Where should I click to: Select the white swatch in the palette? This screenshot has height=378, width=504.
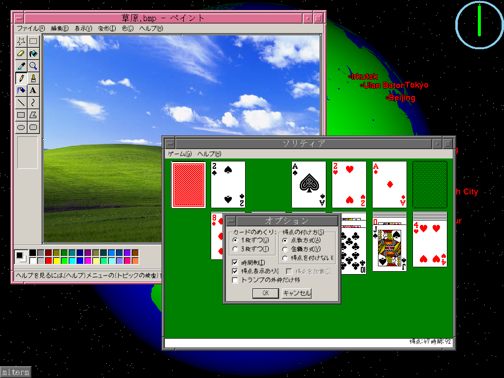pos(33,261)
